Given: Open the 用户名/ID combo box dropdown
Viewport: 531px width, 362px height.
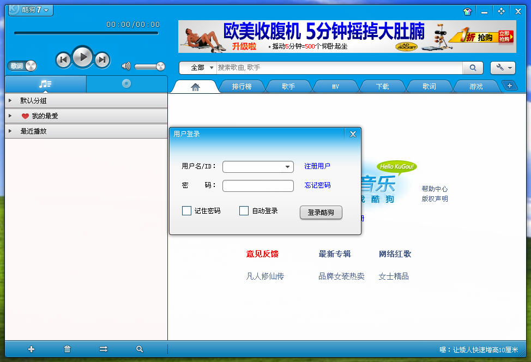Looking at the screenshot, I should point(287,167).
